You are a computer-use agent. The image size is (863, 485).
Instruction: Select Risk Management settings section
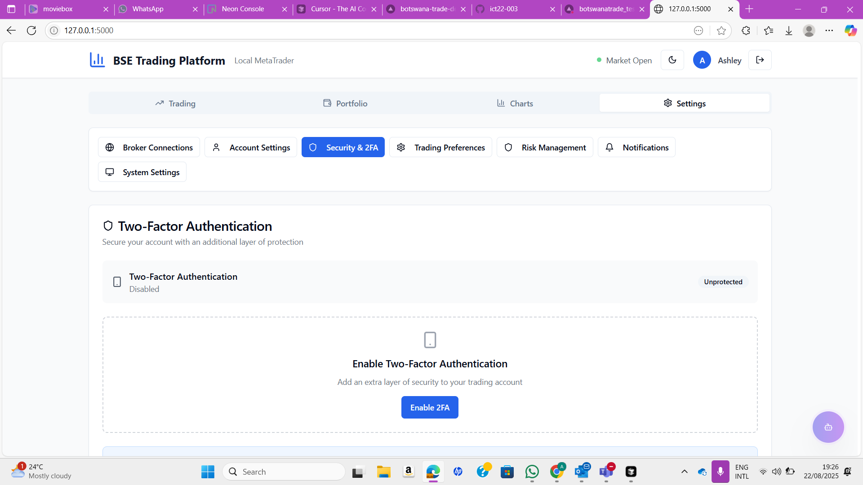545,147
